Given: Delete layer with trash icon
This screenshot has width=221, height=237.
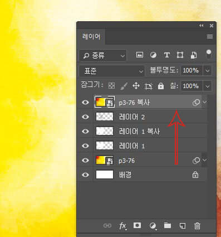Looking at the screenshot, I should pyautogui.click(x=197, y=226).
